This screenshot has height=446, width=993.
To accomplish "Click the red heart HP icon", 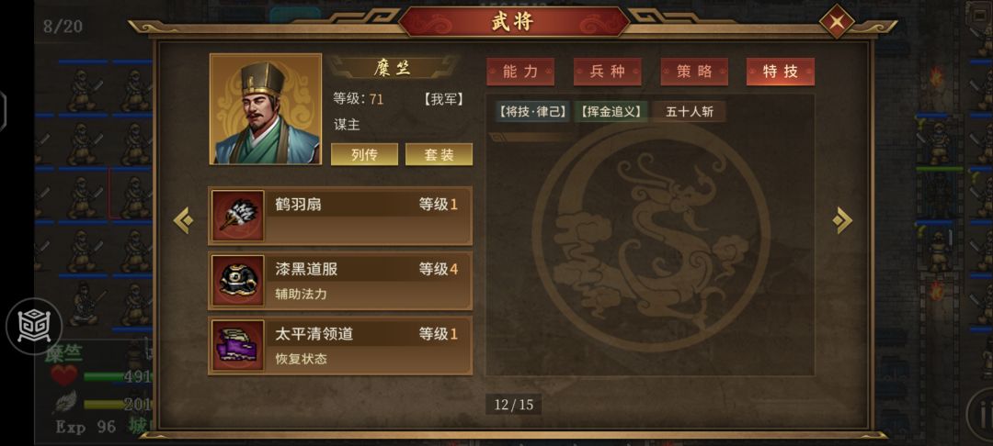I will [x=64, y=376].
